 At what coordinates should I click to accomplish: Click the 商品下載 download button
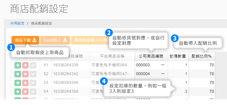(25, 40)
